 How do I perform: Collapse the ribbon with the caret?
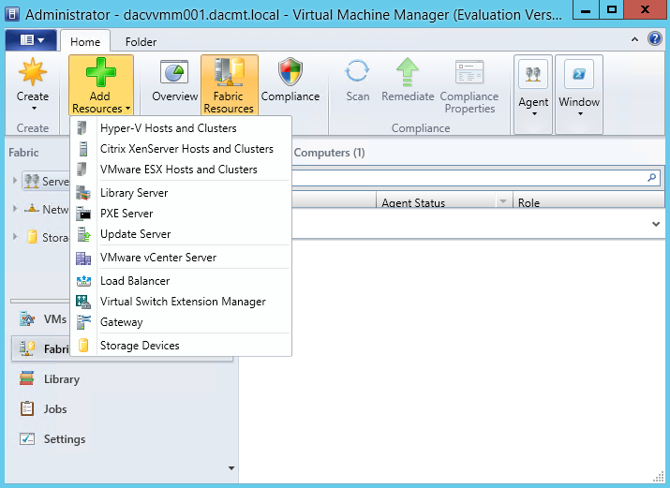pos(635,39)
